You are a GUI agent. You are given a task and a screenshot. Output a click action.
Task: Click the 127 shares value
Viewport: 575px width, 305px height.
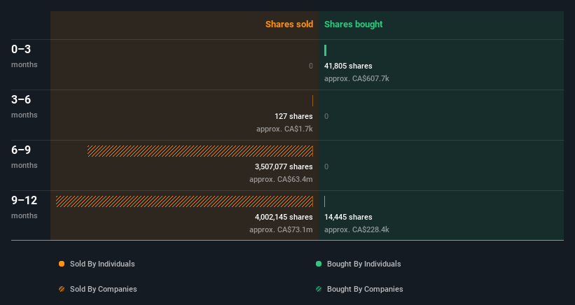click(x=293, y=116)
